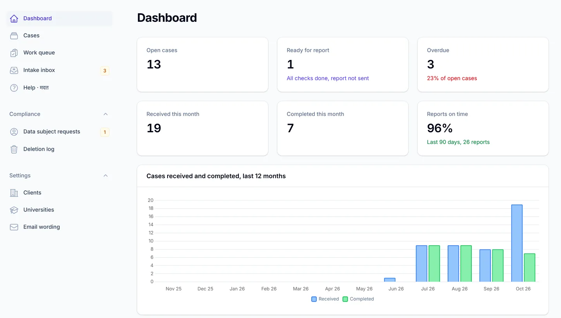
Task: Click the Oct 26 Received bar
Action: coord(517,243)
